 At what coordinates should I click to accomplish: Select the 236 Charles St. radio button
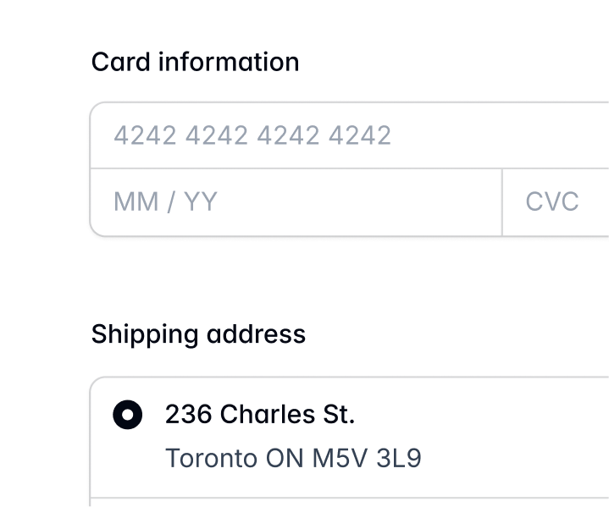point(128,415)
